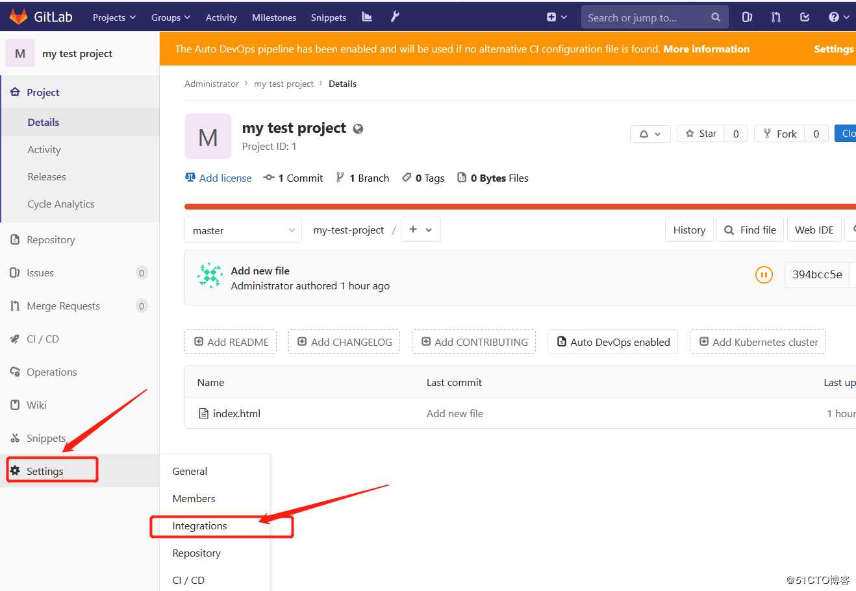Screen dimensions: 856x591
Task: Click the GitLab fox logo
Action: coord(18,17)
